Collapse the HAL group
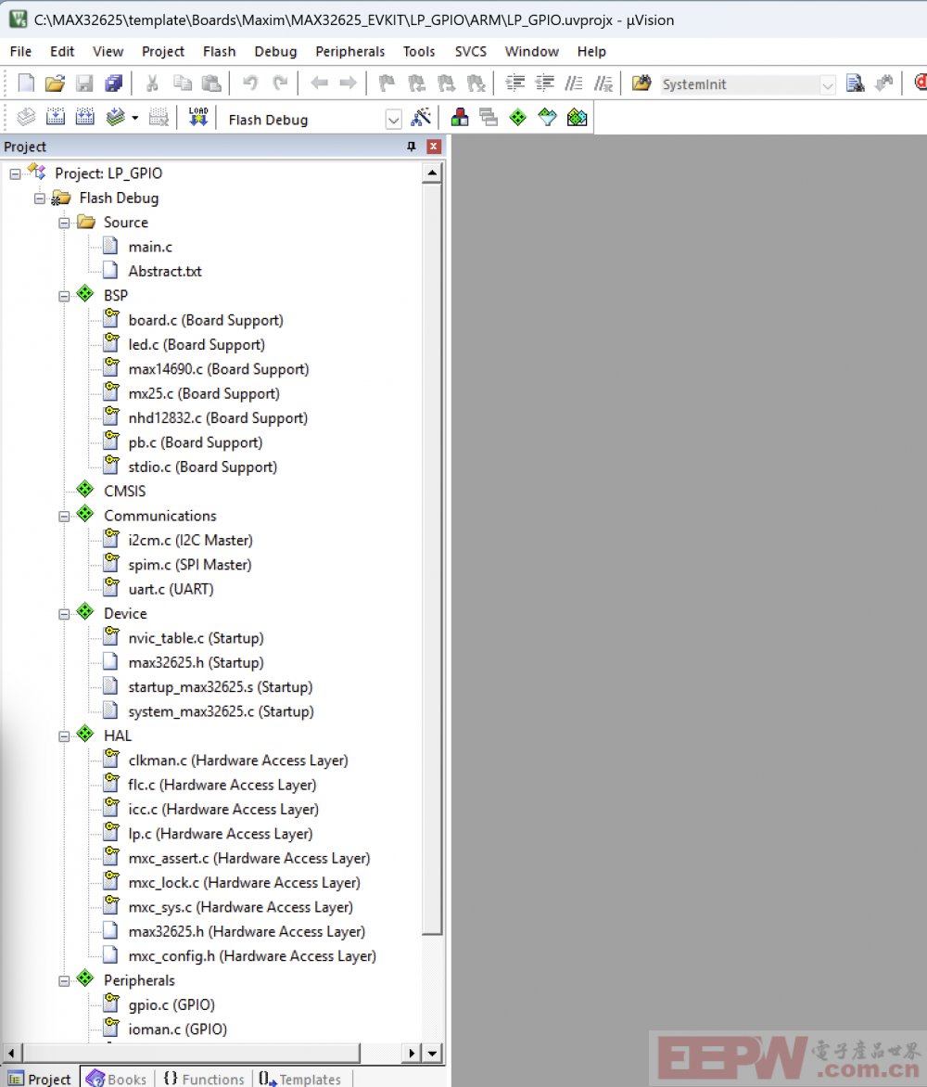 tap(64, 737)
